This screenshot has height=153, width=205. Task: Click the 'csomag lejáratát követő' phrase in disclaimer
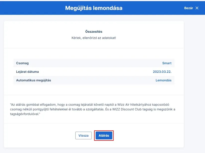point(90,105)
